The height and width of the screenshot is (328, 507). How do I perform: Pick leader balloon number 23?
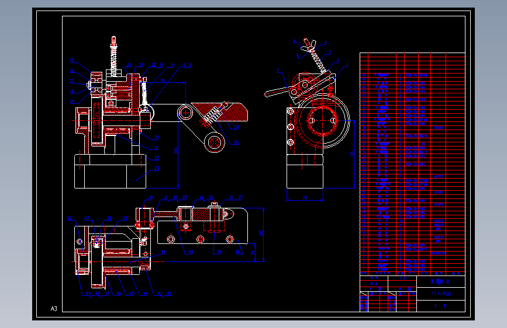(157, 168)
